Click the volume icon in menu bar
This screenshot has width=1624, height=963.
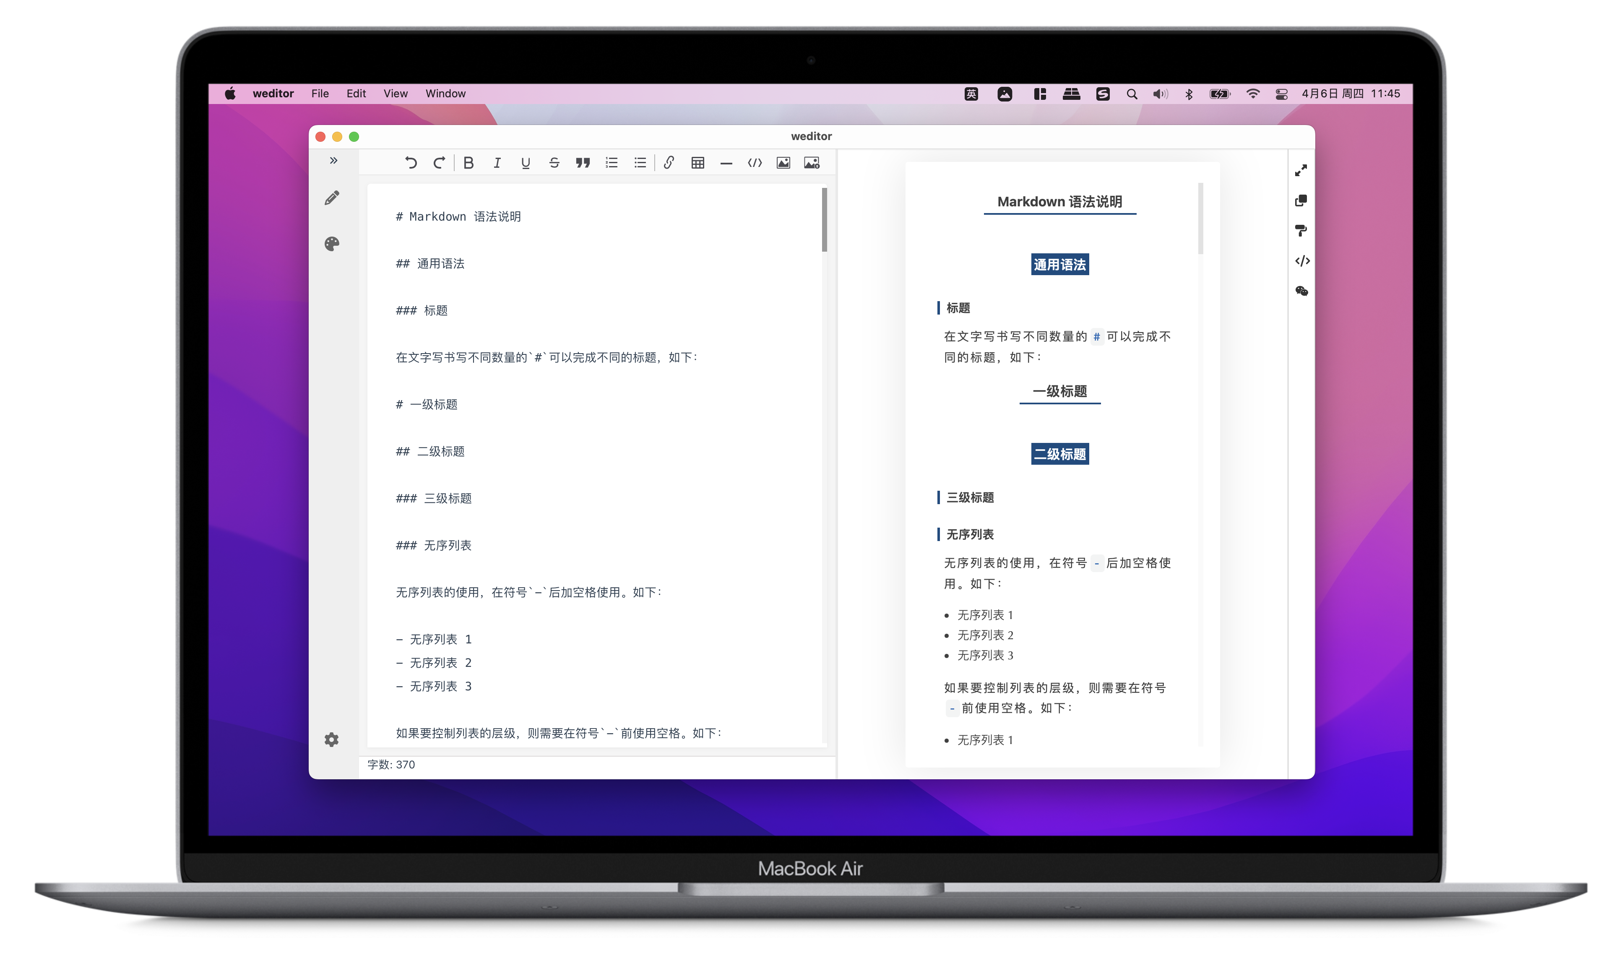point(1160,94)
